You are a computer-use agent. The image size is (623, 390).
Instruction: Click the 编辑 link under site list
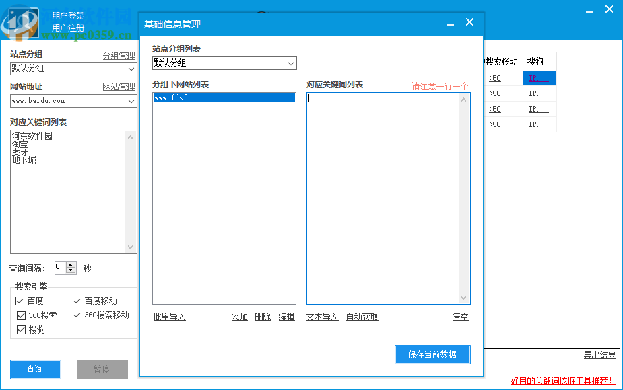click(287, 317)
